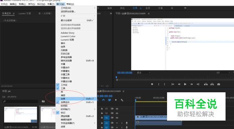The image size is (234, 129).
Task: Step forward one frame
Action: coord(192,84)
